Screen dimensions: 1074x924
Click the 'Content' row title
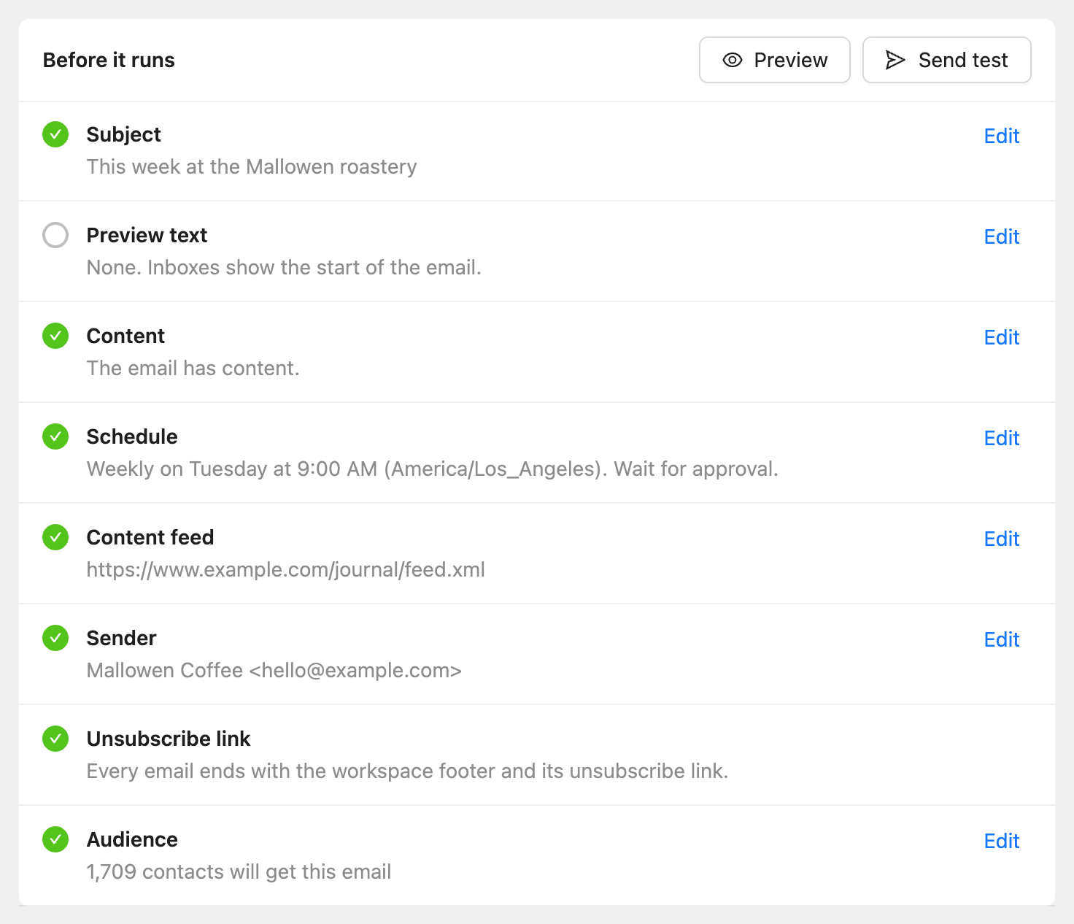coord(125,336)
